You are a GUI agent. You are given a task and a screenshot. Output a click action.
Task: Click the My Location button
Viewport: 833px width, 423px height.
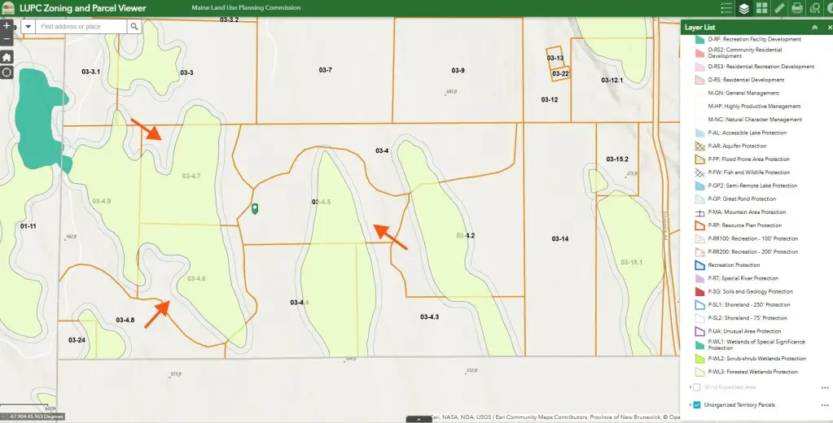pos(7,72)
